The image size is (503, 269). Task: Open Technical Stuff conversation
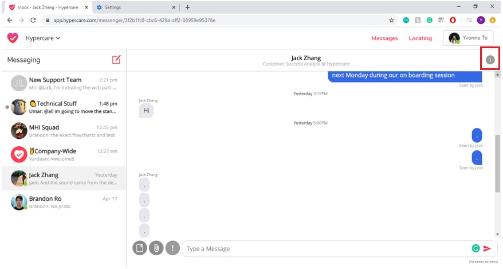pyautogui.click(x=64, y=107)
